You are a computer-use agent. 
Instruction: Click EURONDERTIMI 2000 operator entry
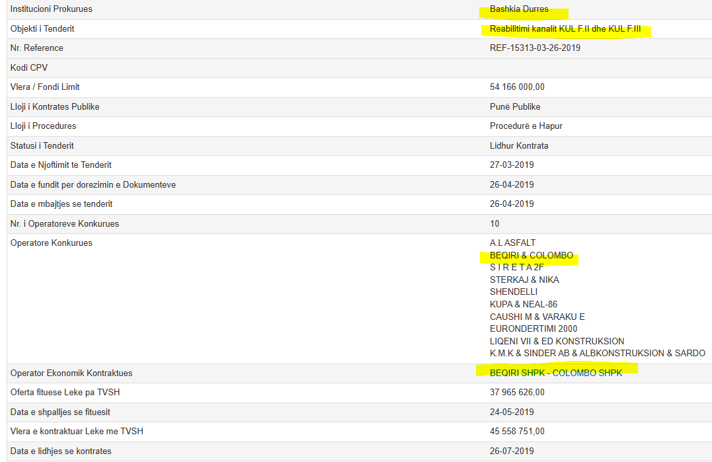point(534,328)
